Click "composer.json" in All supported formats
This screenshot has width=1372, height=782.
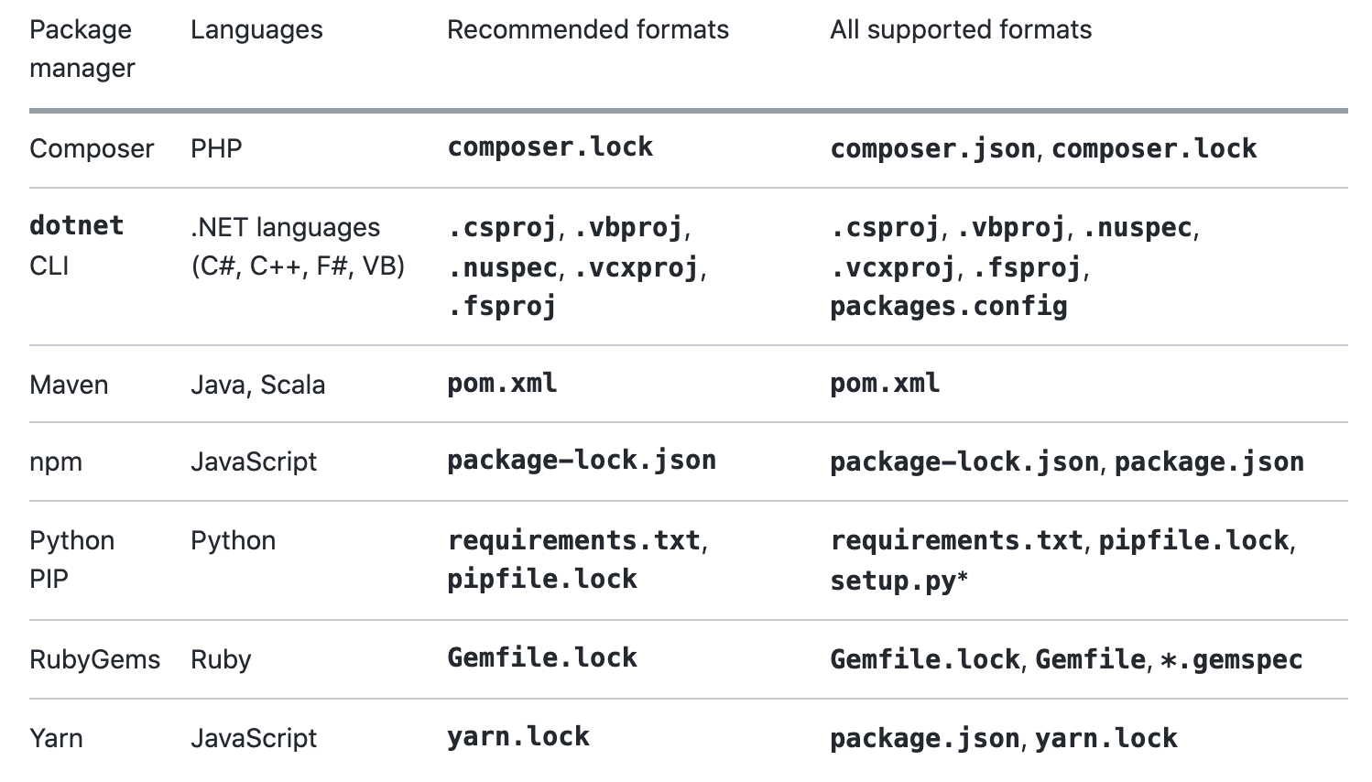(x=932, y=149)
